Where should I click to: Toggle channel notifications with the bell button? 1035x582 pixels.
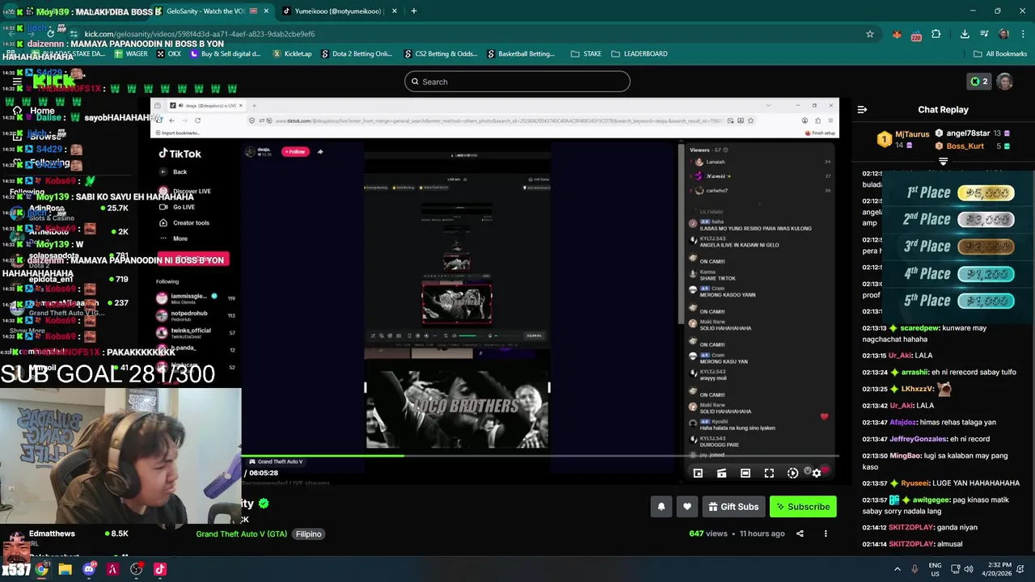(x=661, y=507)
